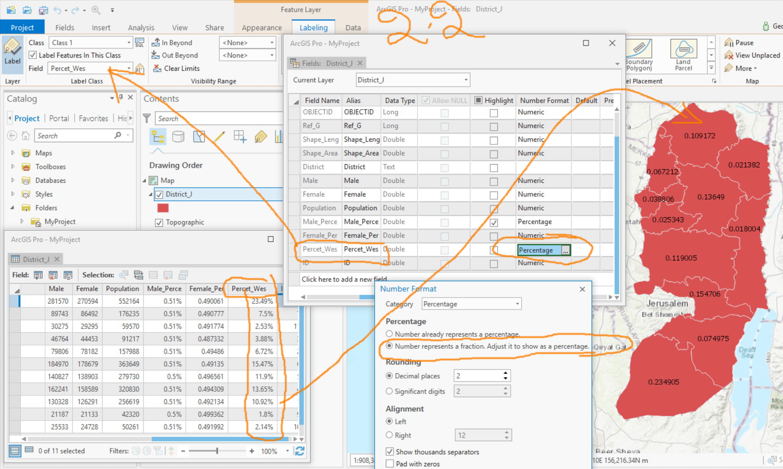This screenshot has width=783, height=469.
Task: Select 'Number represents a fraction' option
Action: pos(389,346)
